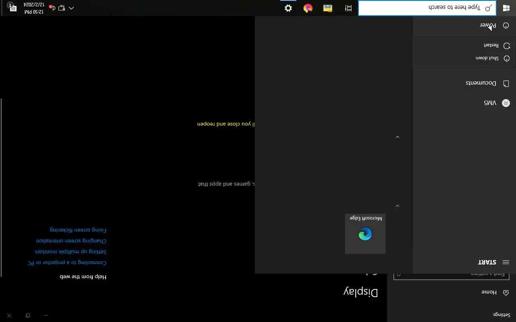Image resolution: width=516 pixels, height=322 pixels.
Task: Open Setting up multiple monitors link
Action: pyautogui.click(x=71, y=252)
